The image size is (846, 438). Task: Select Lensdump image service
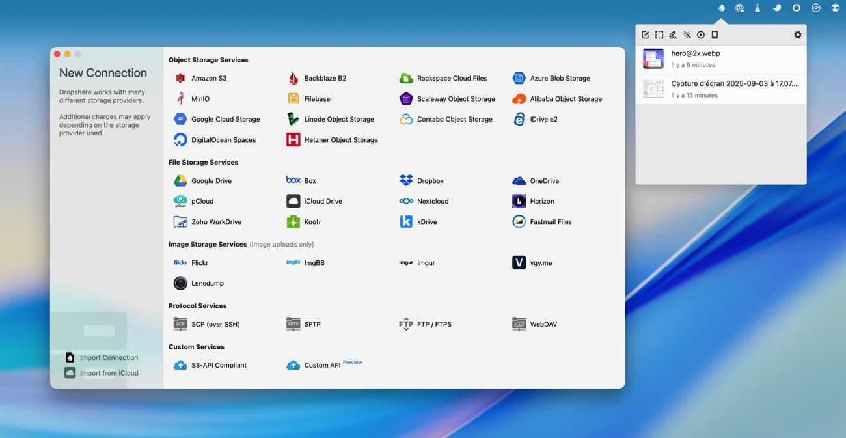[x=198, y=283]
